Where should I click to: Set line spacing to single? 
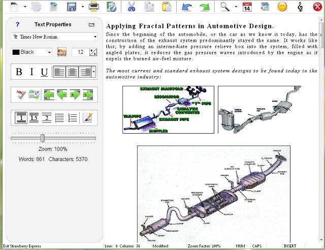21,118
